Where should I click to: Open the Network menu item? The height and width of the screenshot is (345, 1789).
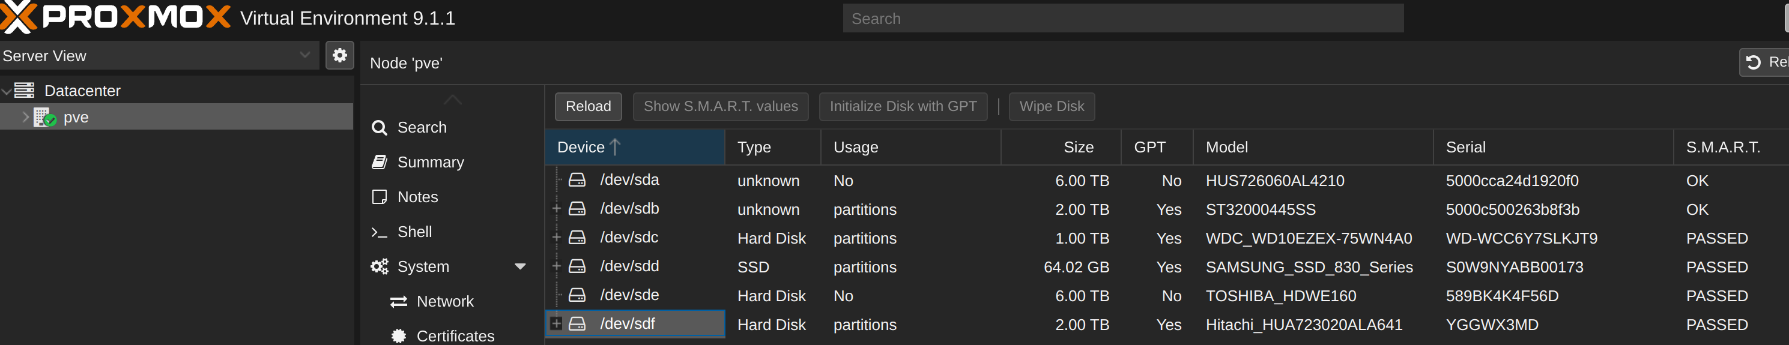pyautogui.click(x=444, y=301)
